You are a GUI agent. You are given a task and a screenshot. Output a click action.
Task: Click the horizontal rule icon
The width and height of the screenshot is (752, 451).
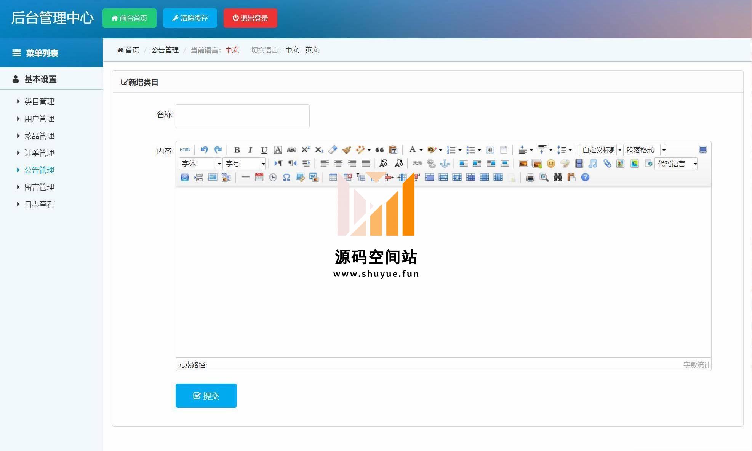[x=245, y=177]
